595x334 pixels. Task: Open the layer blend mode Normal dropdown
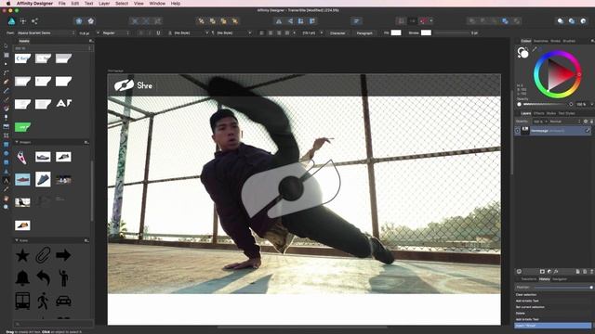[564, 122]
